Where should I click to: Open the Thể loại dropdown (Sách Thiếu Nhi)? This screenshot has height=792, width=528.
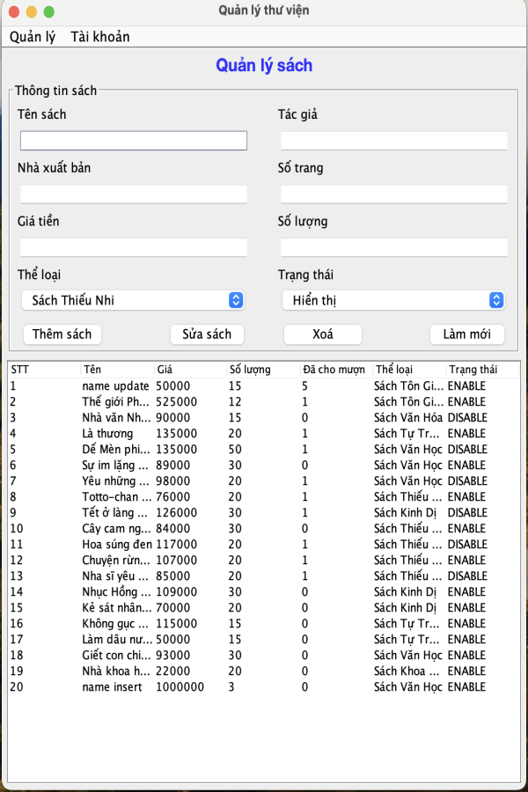[x=133, y=300]
